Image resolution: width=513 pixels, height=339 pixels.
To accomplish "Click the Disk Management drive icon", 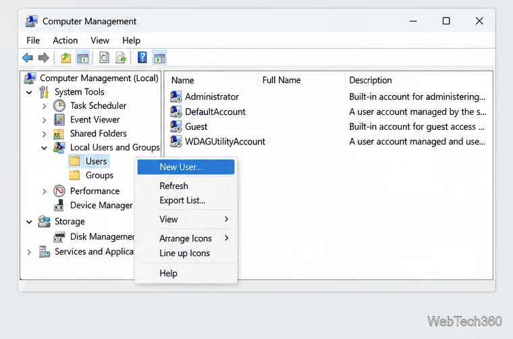I will coord(59,236).
